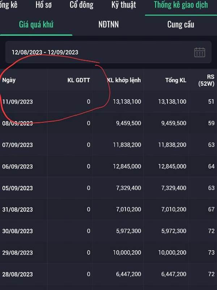This screenshot has width=217, height=290.
Task: Click the KL khớp lệnh column header
Action: pyautogui.click(x=124, y=80)
